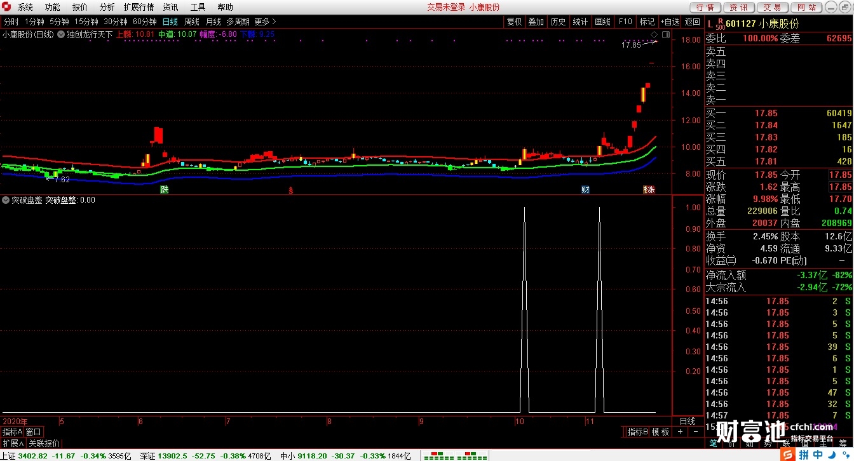This screenshot has width=854, height=461.
Task: Switch to 周线 period
Action: pos(192,22)
